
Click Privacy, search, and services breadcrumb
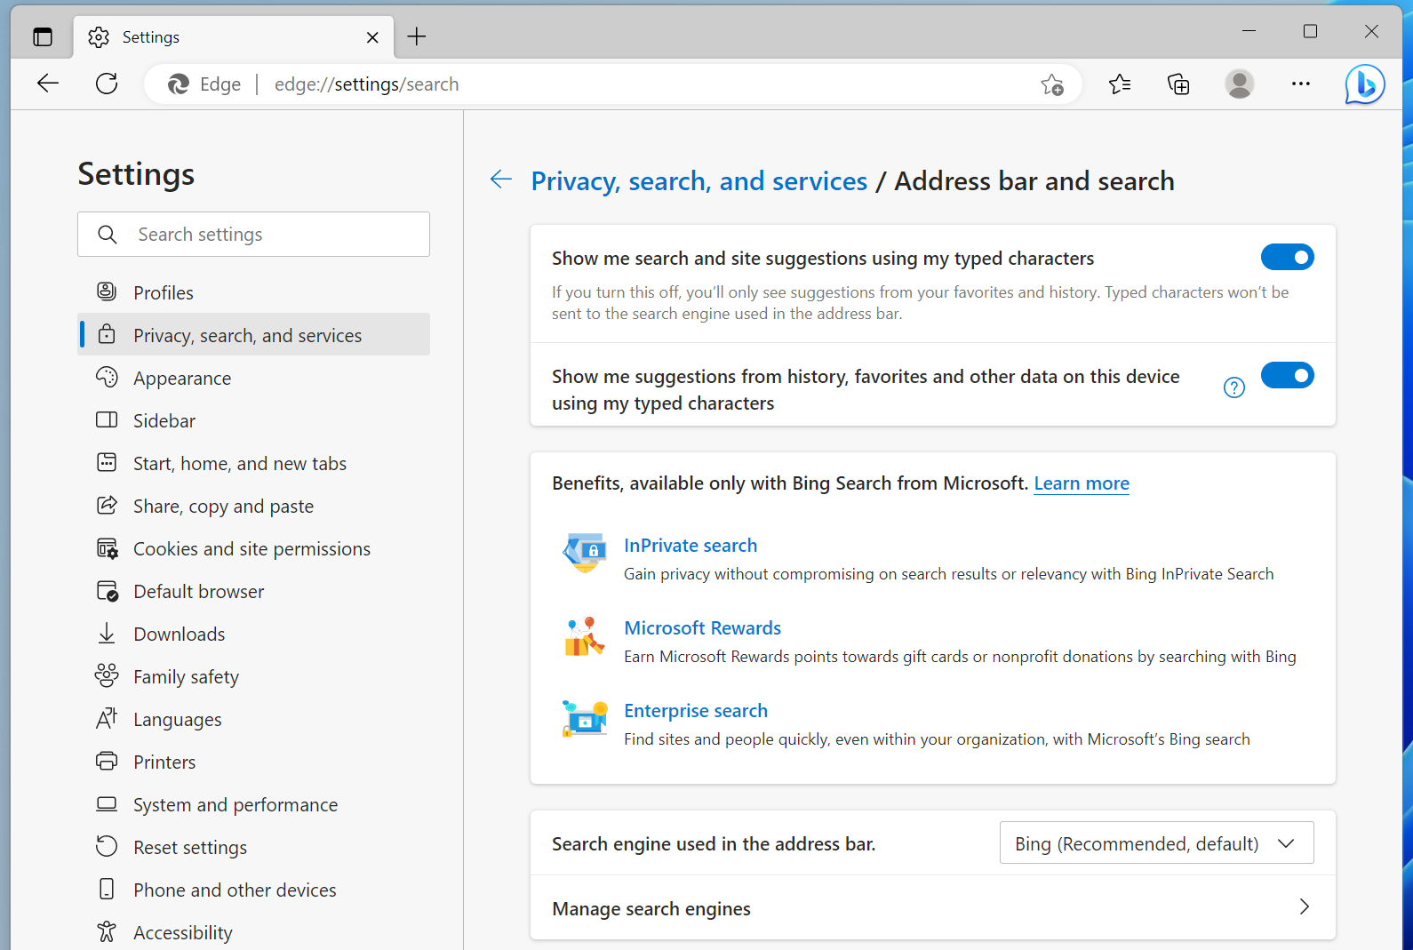pos(699,180)
